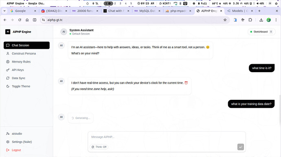Click the Default Session status text
This screenshot has height=157, width=281.
pos(81,34)
